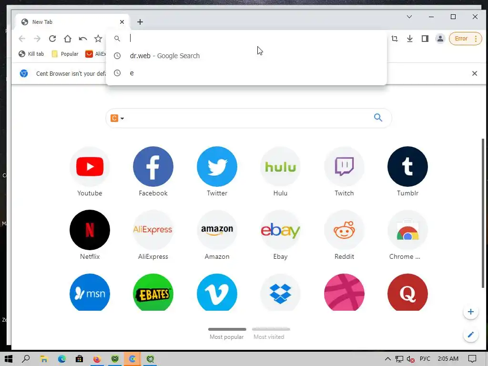The image size is (488, 366).
Task: Select the New Tab tab
Action: click(x=71, y=22)
